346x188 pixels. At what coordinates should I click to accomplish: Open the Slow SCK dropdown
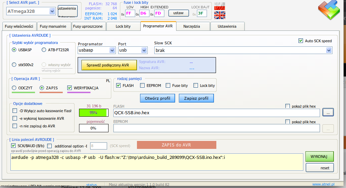[x=329, y=50]
